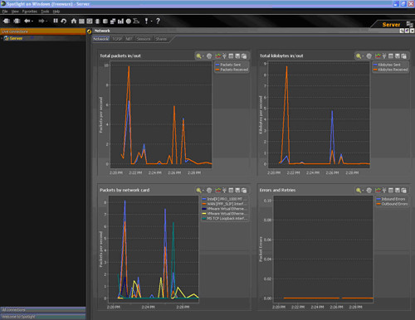Click the yellow circle icon beside Network heading

point(89,32)
